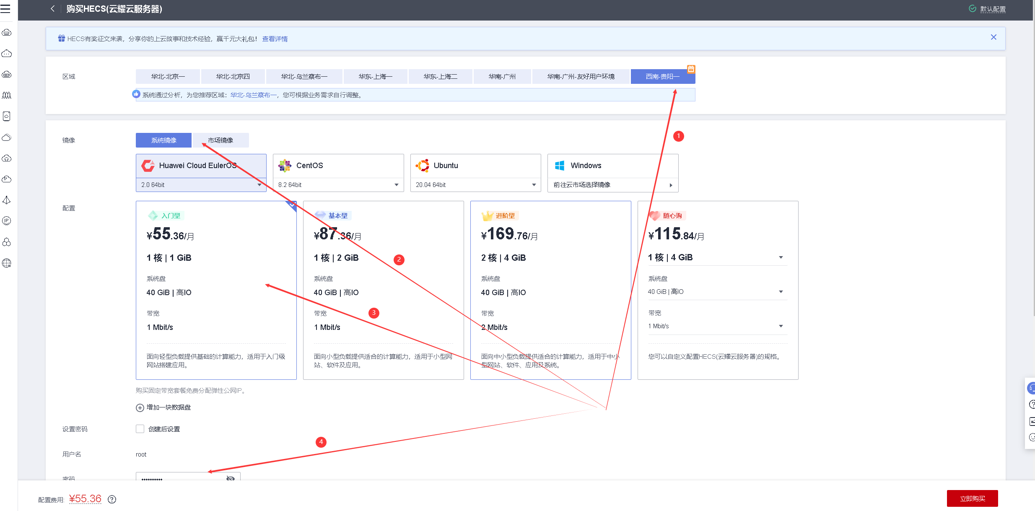Check the 创建后设置 checkbox
The image size is (1035, 511).
point(140,429)
